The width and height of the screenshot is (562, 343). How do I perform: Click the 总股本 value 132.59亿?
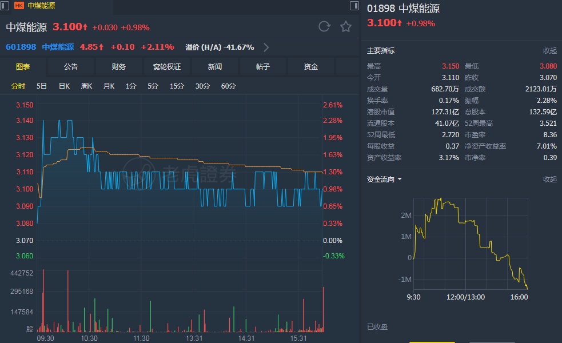[543, 112]
